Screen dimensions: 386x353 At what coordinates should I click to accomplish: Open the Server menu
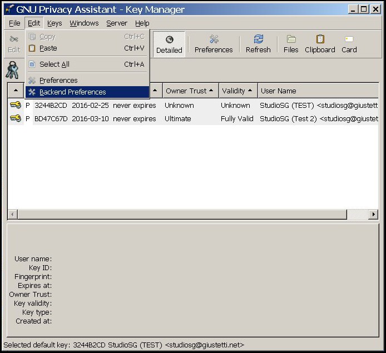tap(117, 23)
